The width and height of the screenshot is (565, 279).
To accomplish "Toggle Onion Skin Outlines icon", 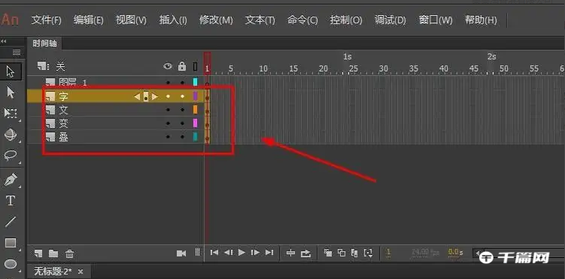I will [x=342, y=253].
